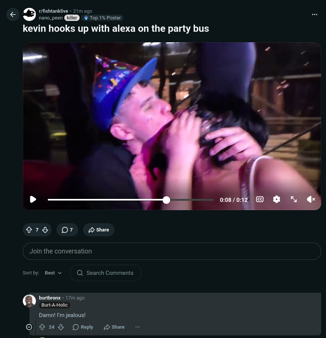Go back using the arrow button
The width and height of the screenshot is (326, 338).
click(13, 15)
